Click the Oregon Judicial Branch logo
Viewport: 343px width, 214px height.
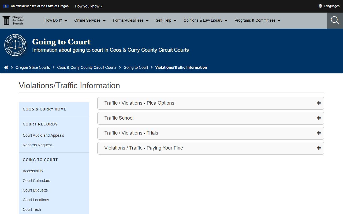(13, 20)
